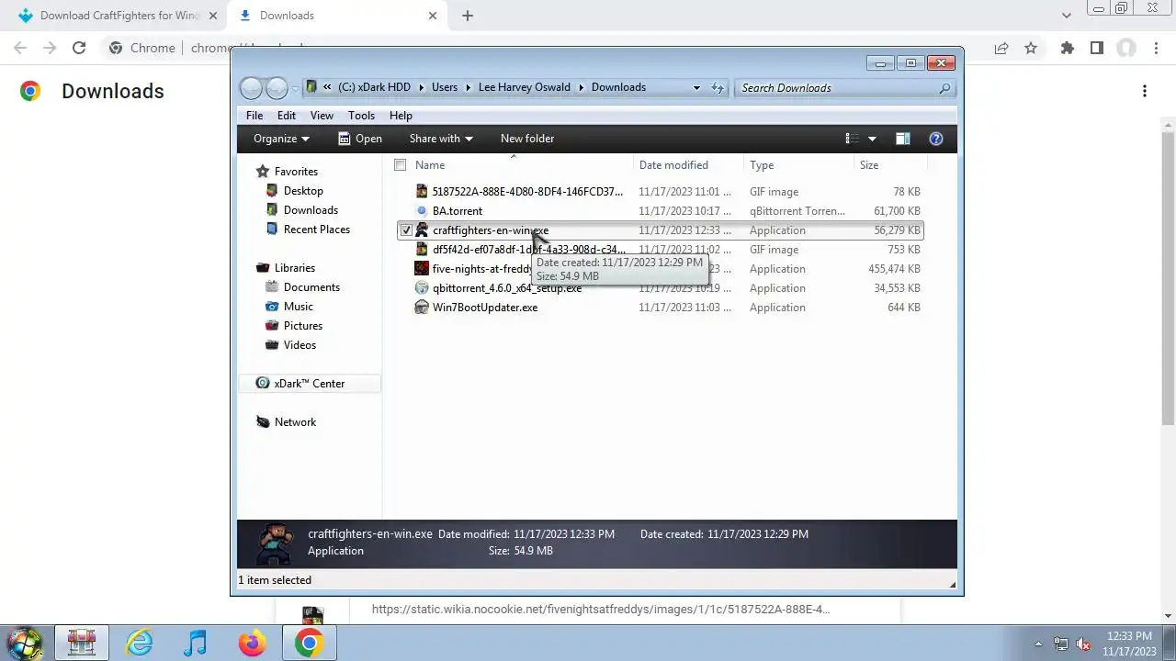Image resolution: width=1176 pixels, height=661 pixels.
Task: Click the 5187522A GIF file icon
Action: tap(422, 192)
